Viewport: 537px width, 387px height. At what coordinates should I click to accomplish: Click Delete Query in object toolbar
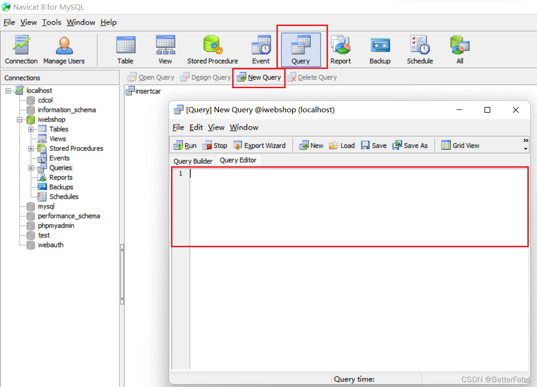pyautogui.click(x=312, y=78)
